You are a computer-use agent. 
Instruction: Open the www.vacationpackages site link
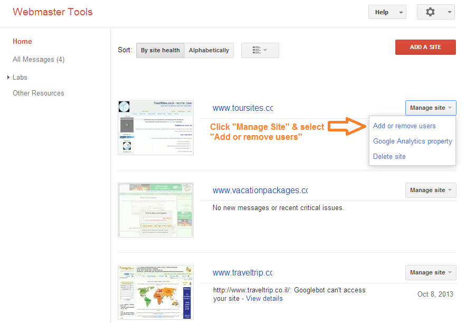[260, 191]
